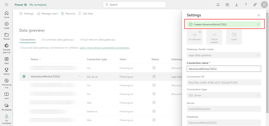
Task: Switch to Virtual network data gateways tab
Action: pos(98,40)
